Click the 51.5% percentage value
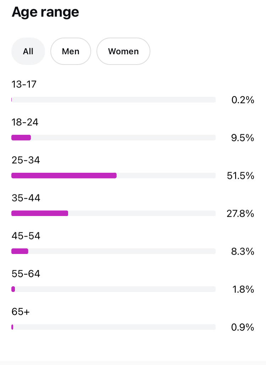The width and height of the screenshot is (266, 365). coord(240,176)
